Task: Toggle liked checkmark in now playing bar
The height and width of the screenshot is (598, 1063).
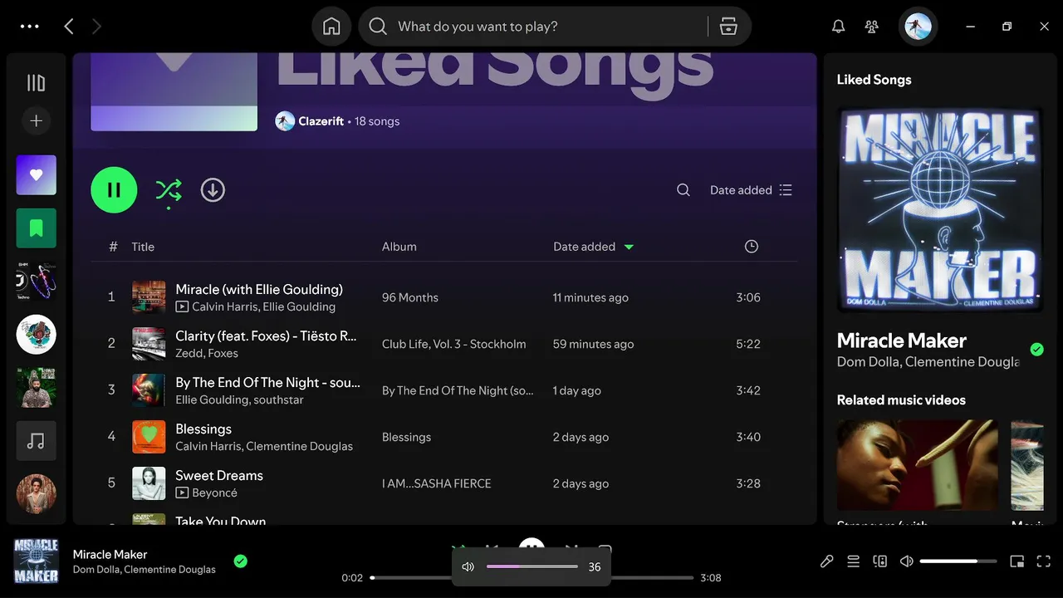Action: coord(240,561)
